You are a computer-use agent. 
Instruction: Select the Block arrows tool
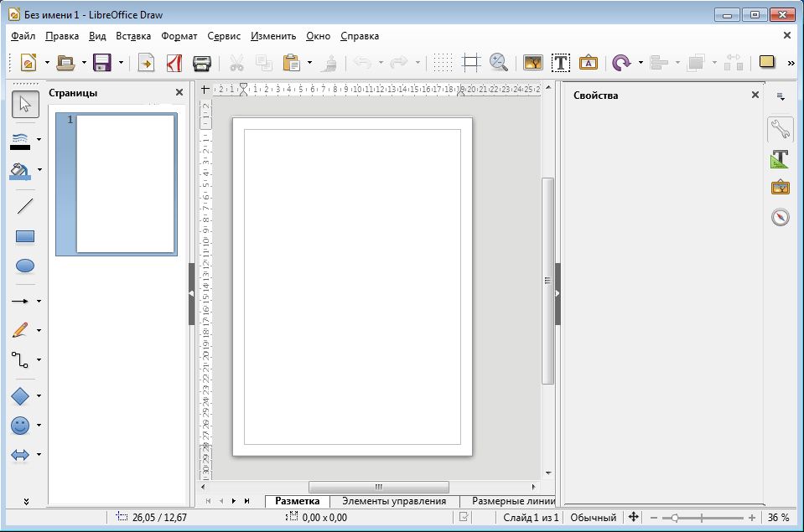click(20, 455)
